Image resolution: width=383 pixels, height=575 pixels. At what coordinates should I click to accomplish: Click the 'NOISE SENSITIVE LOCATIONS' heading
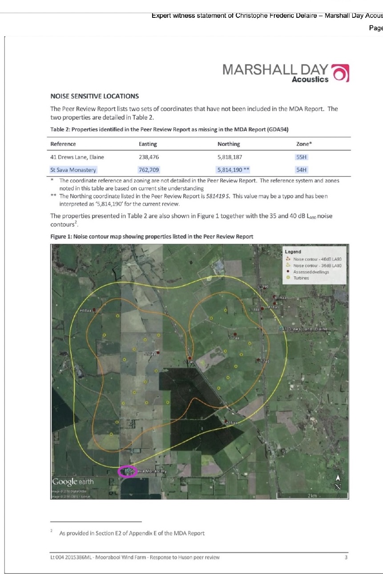click(x=95, y=96)
